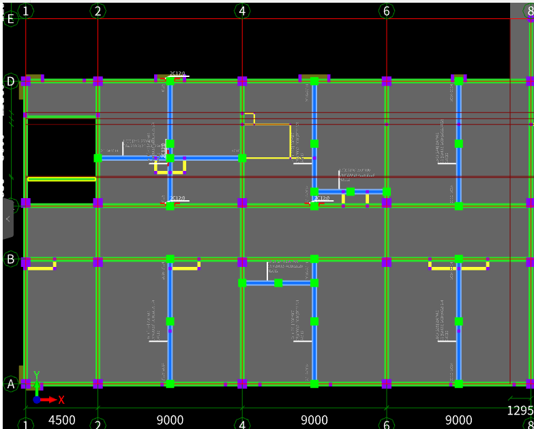Screen dimensions: 534x429
Task: Select axis bubble E on the left edge
Action: (10, 18)
